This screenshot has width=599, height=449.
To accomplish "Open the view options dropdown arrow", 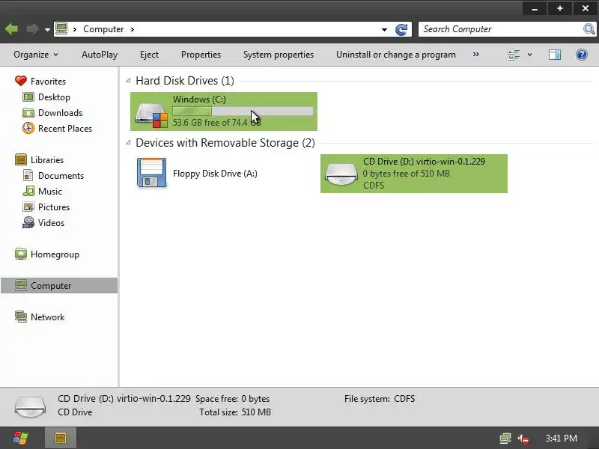I will click(x=530, y=55).
